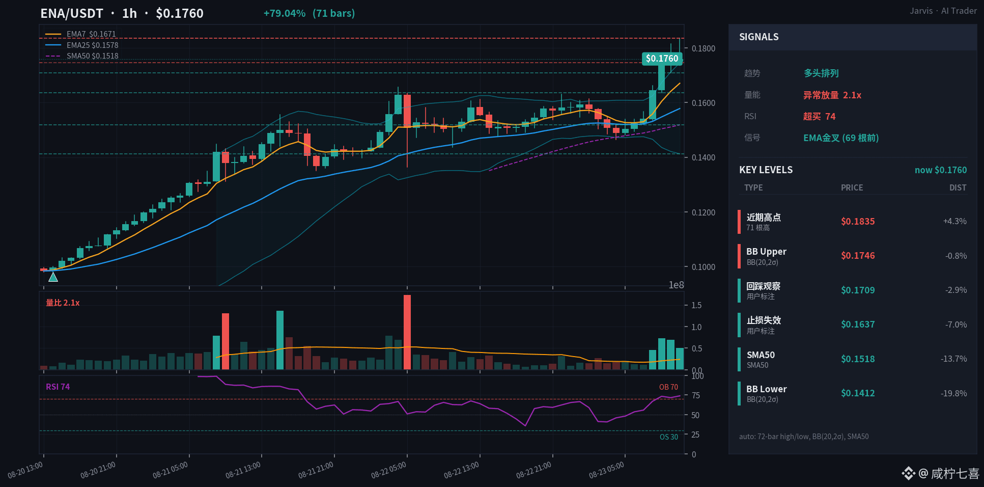Click the 回踩观察 key level name

[764, 286]
